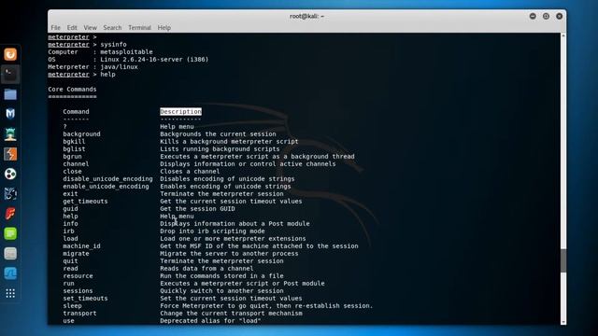Click the highlighted Description header
The height and width of the screenshot is (336, 598).
coord(180,112)
